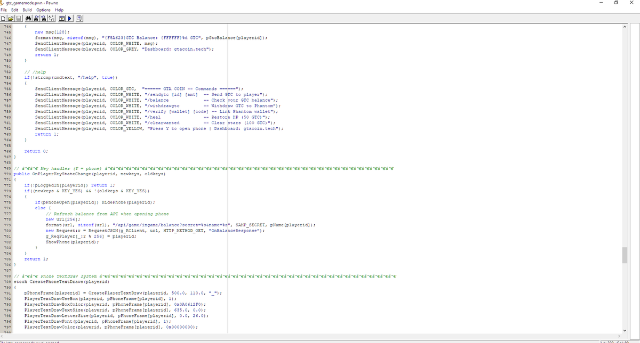The image size is (640, 343).
Task: Click 'pPhoneFrame[playerid] = CreatePlayerTextDraw' line
Action: coord(123,292)
